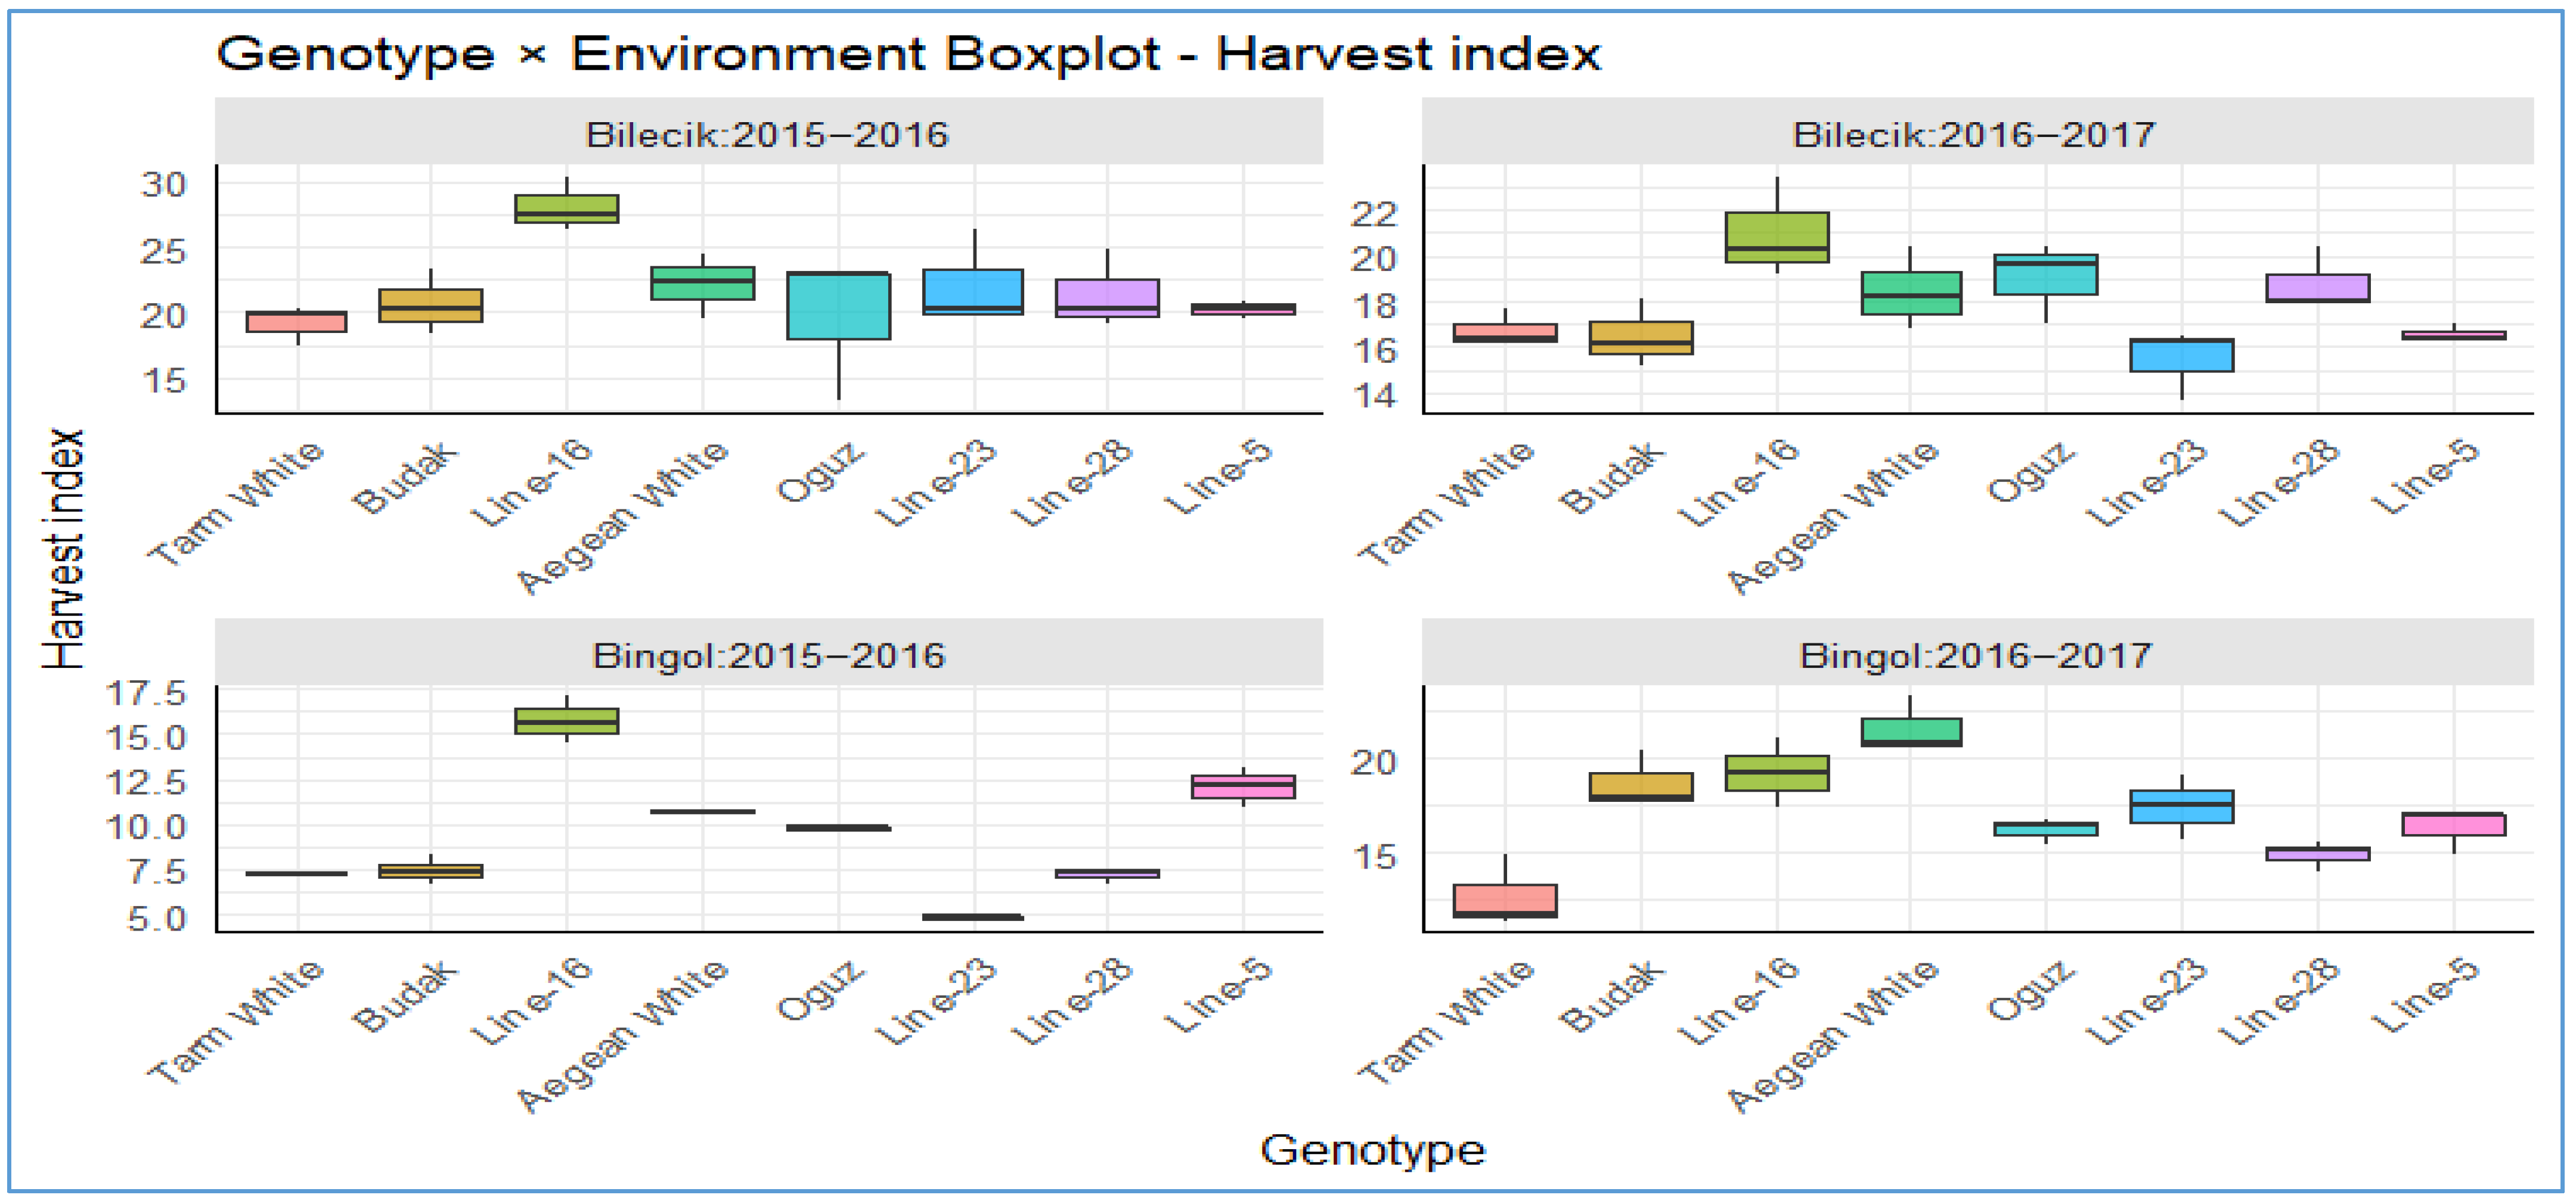
Task: Select the pink Line-5 box in Bilecik:2015−2016
Action: coord(1243,309)
